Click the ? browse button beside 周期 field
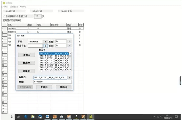182x121 pixels. point(69,41)
